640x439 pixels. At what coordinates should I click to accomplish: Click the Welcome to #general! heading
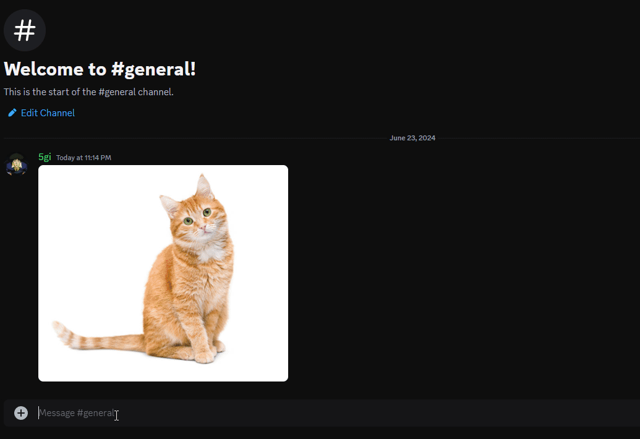coord(100,69)
